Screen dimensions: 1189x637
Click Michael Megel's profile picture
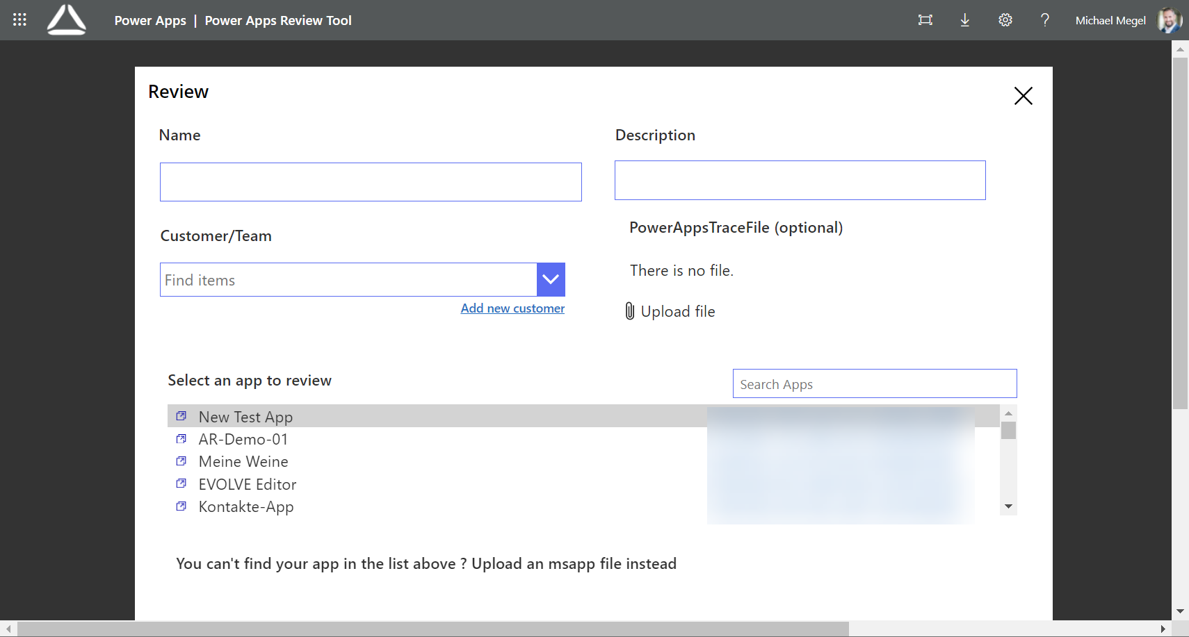coord(1169,19)
